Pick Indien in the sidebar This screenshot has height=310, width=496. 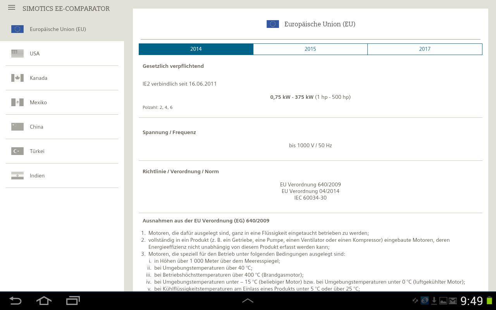point(62,176)
